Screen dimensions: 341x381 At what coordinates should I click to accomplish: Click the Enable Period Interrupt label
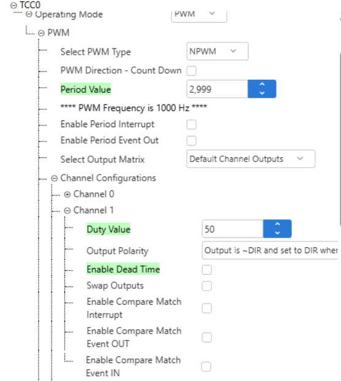[x=107, y=124]
